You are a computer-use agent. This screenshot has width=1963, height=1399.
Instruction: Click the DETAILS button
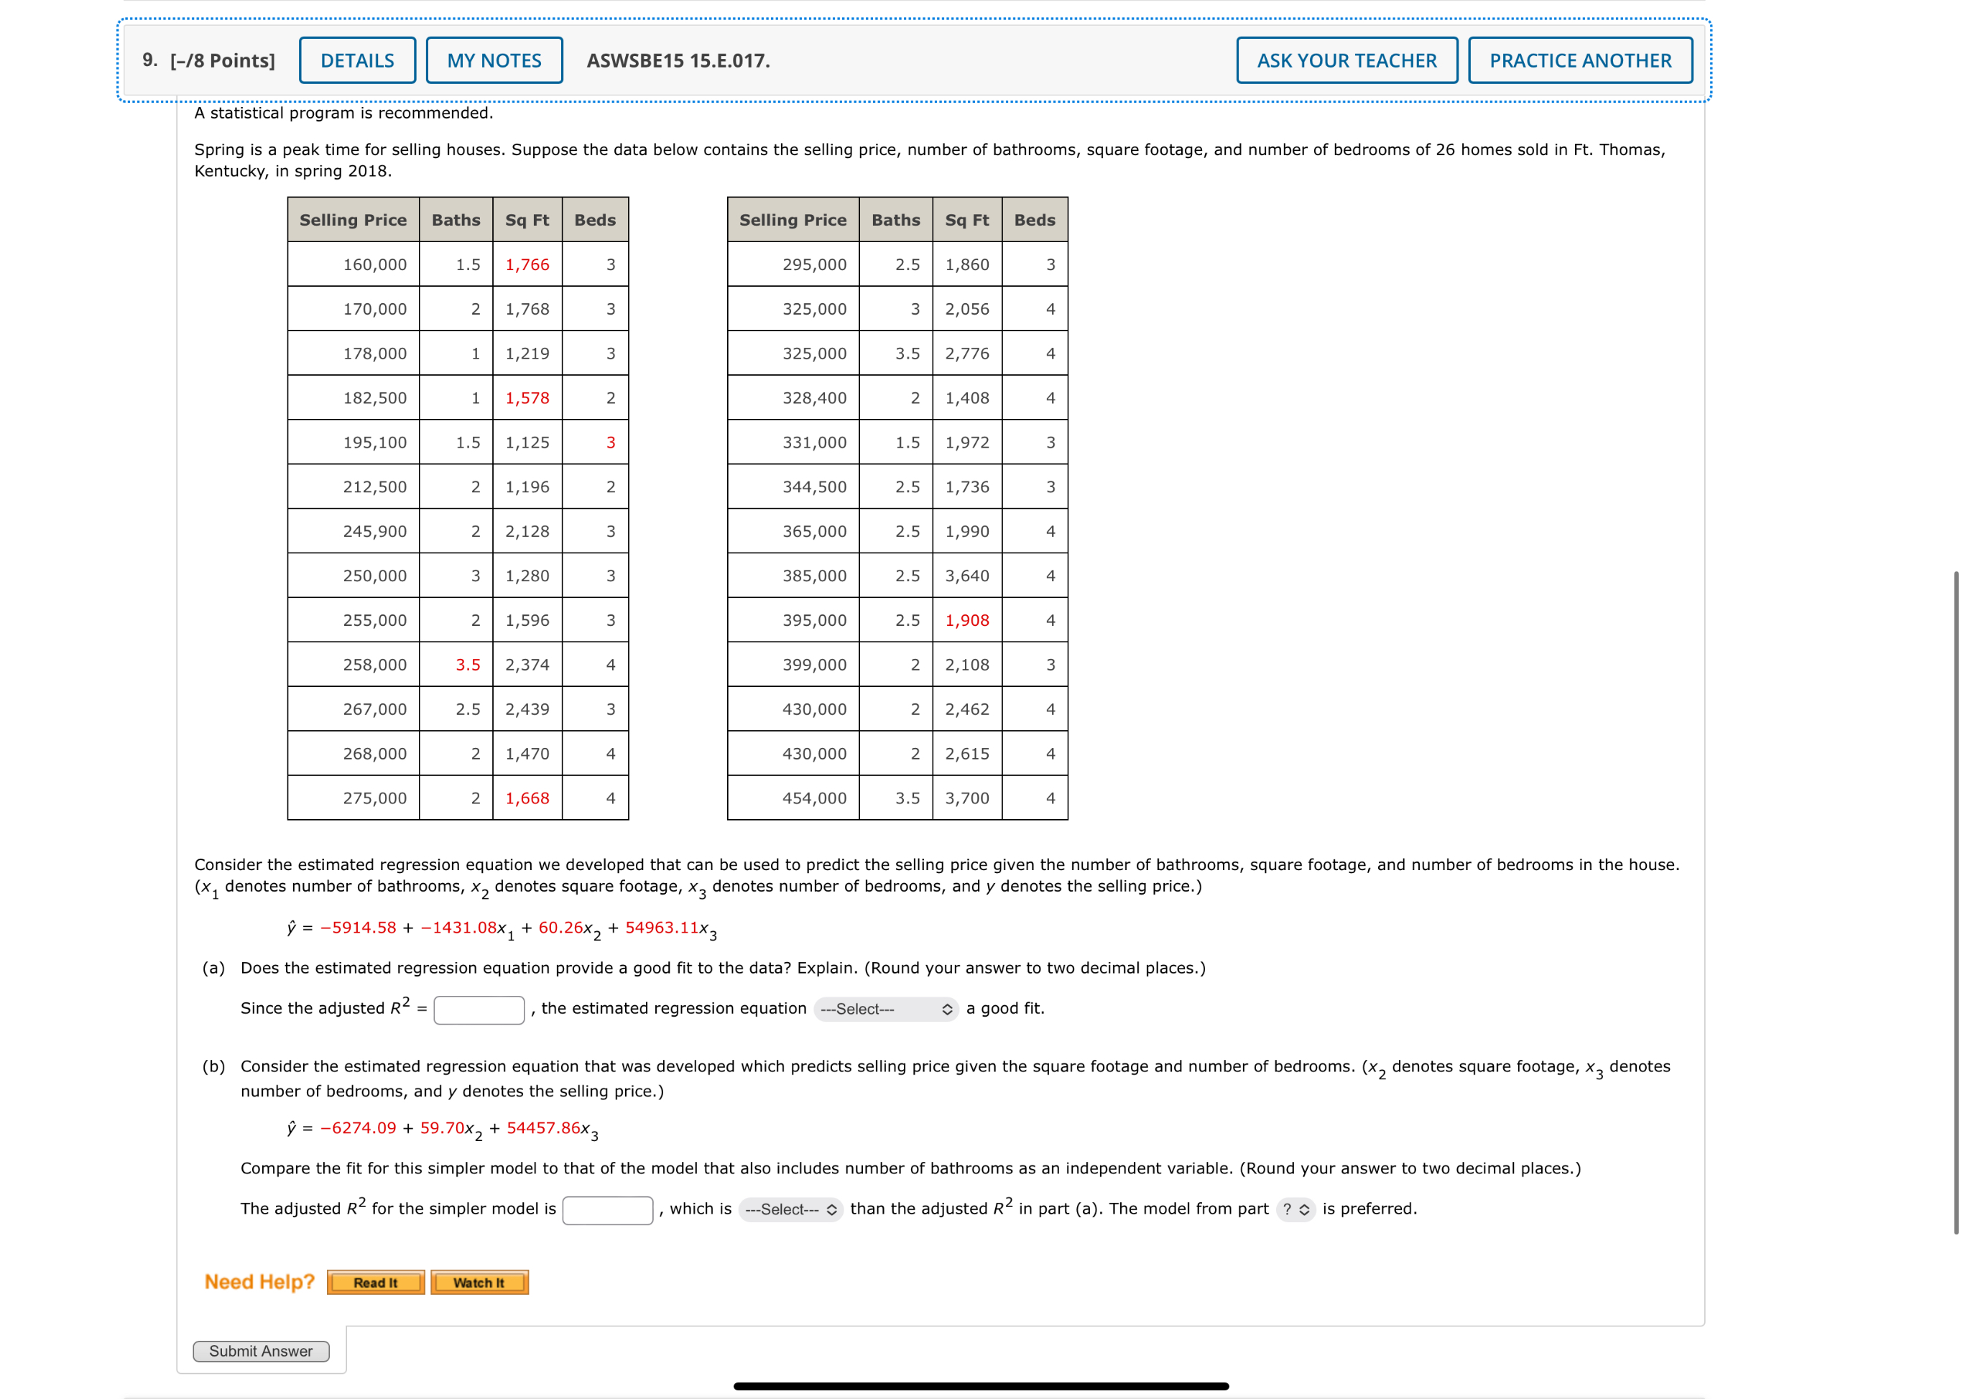[356, 60]
